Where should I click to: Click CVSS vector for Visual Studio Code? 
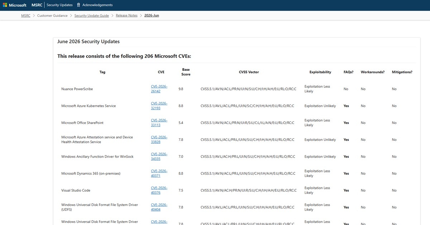[248, 190]
